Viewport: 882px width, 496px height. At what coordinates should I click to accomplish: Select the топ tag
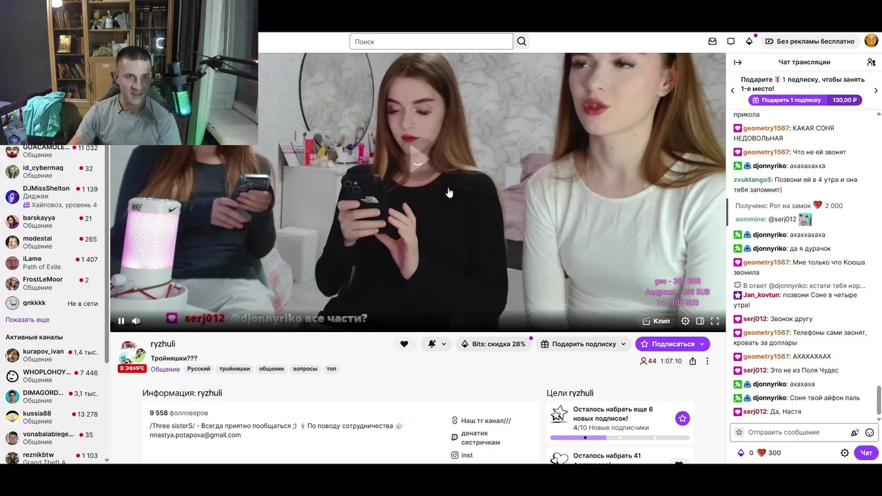(x=331, y=369)
